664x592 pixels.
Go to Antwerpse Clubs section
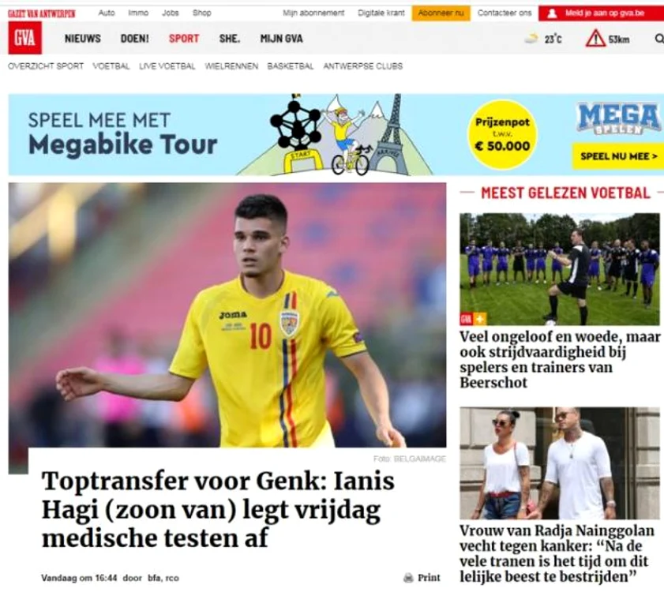click(x=363, y=66)
